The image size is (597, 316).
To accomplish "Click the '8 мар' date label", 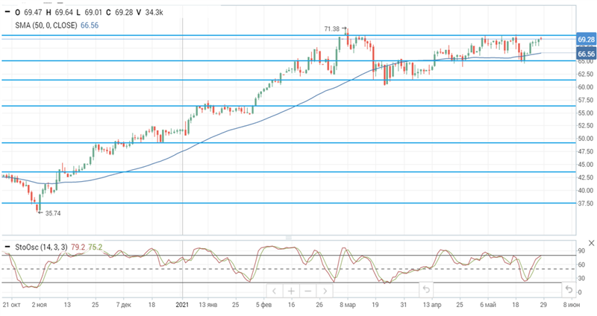I will [348, 305].
